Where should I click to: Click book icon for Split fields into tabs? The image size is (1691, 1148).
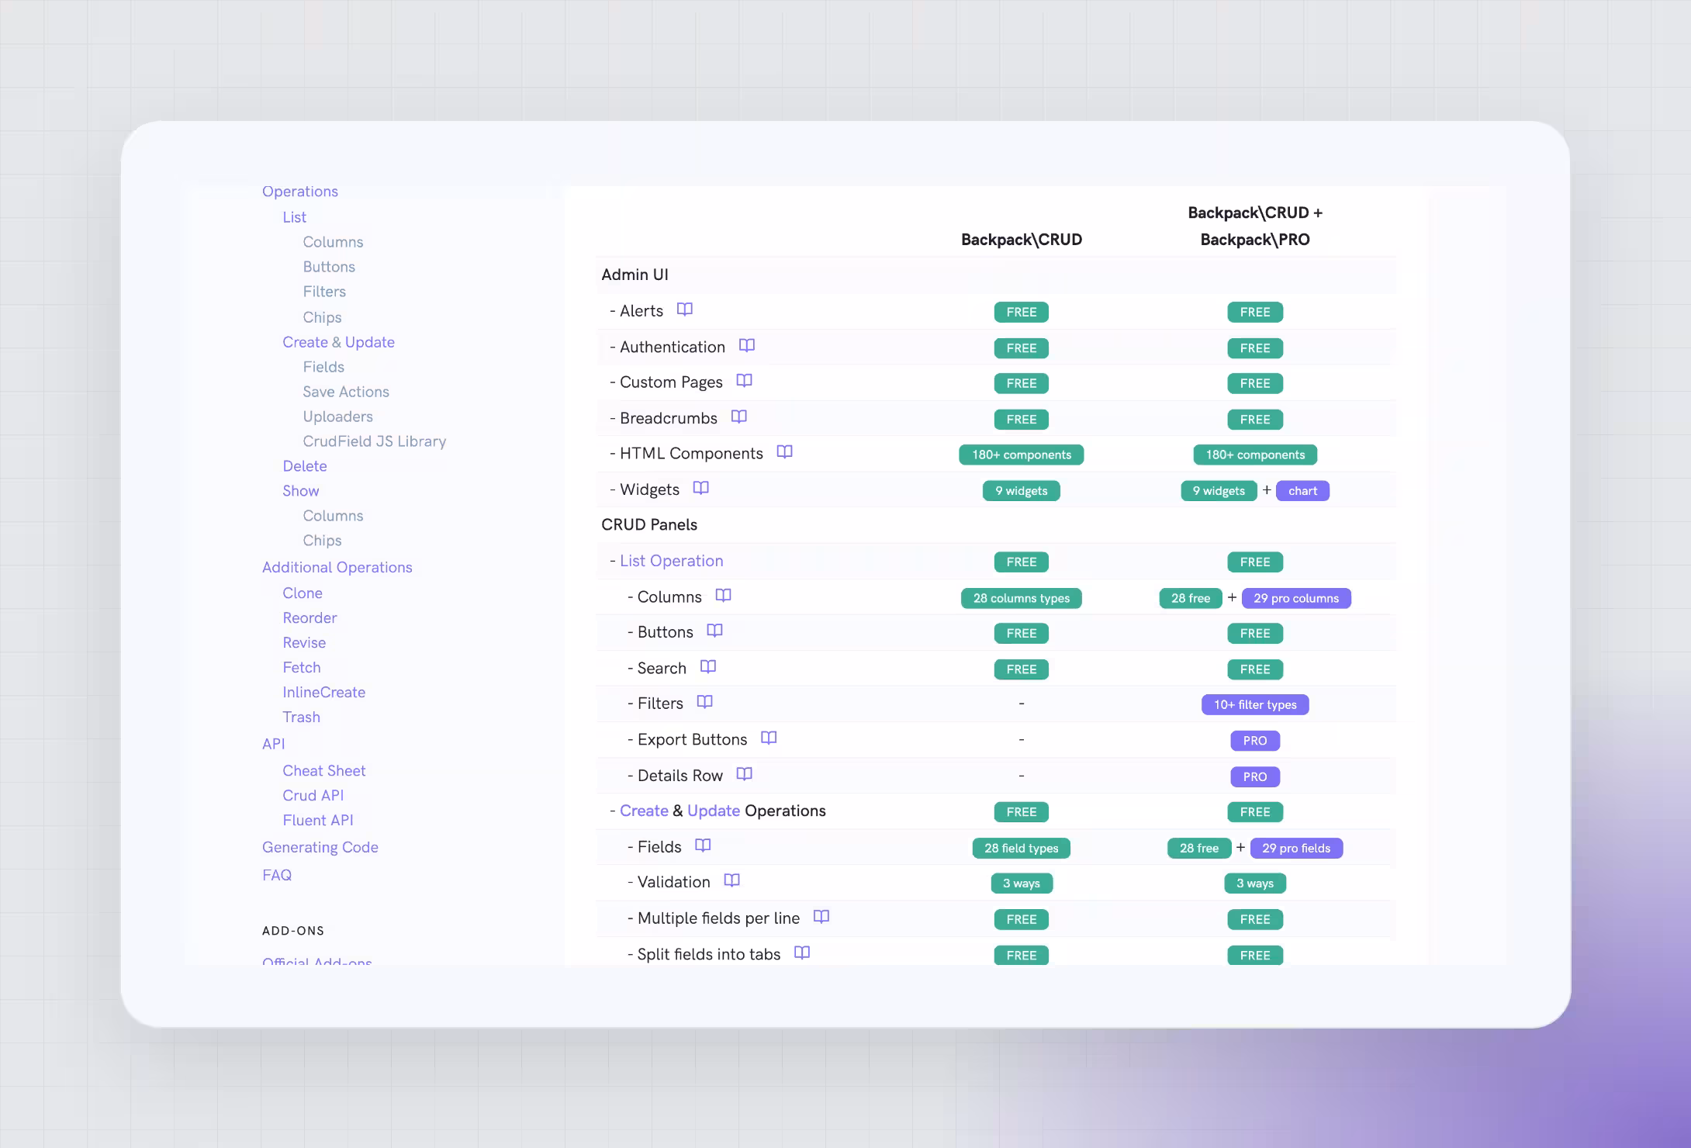(802, 953)
